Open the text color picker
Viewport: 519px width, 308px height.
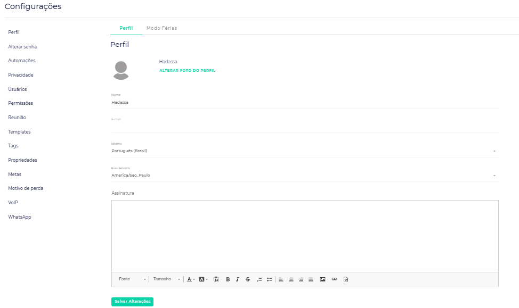[x=190, y=279]
